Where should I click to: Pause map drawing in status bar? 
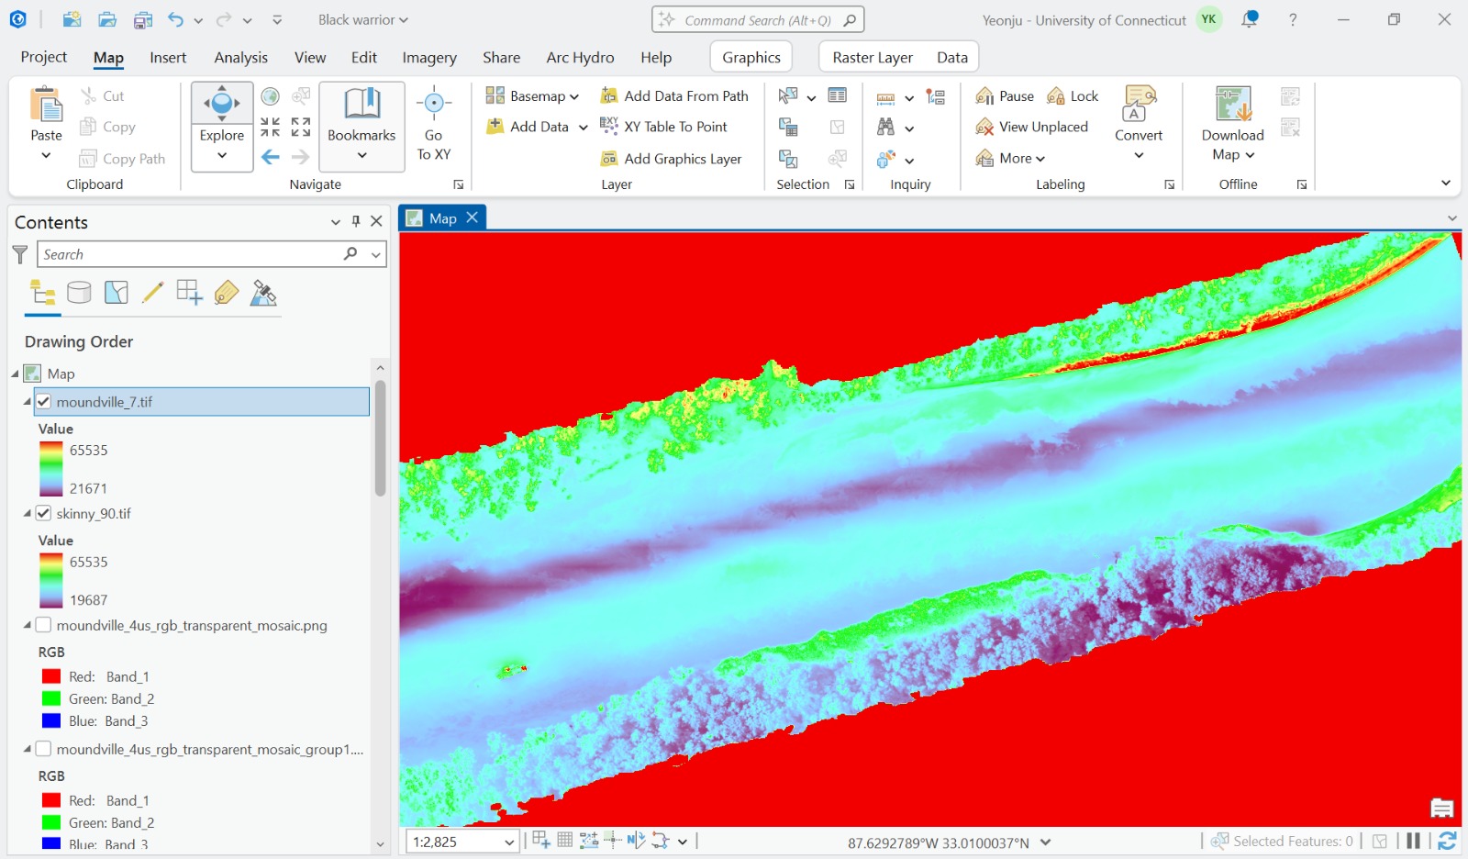pyautogui.click(x=1414, y=841)
